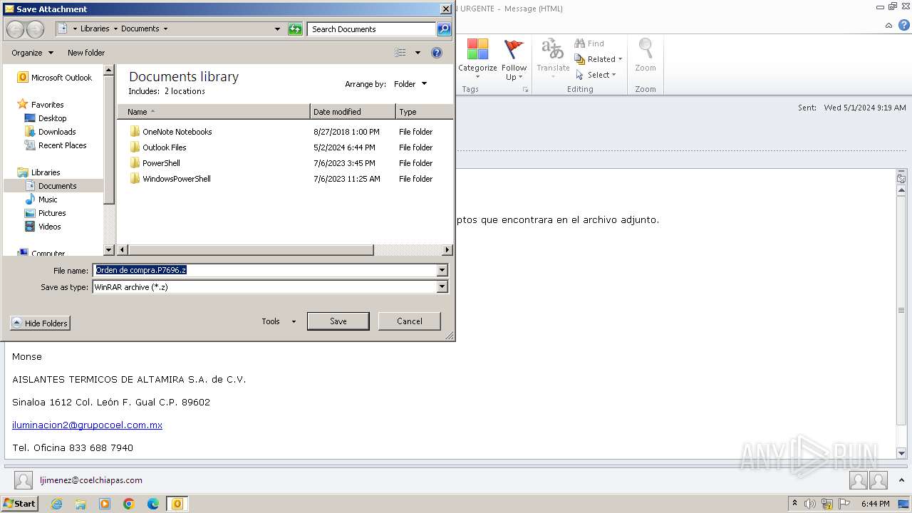Sort by Date modified column header

pyautogui.click(x=353, y=112)
